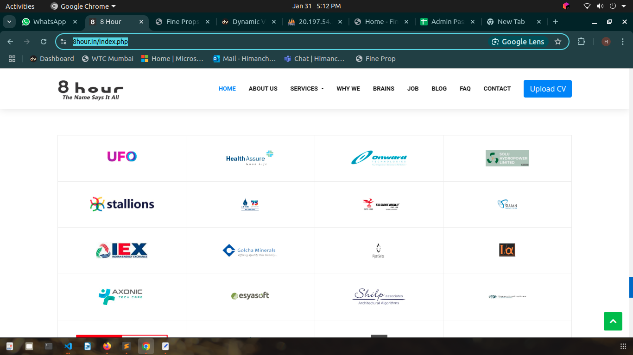Click the Golcha Minerals logo
The height and width of the screenshot is (355, 633).
coord(250,251)
